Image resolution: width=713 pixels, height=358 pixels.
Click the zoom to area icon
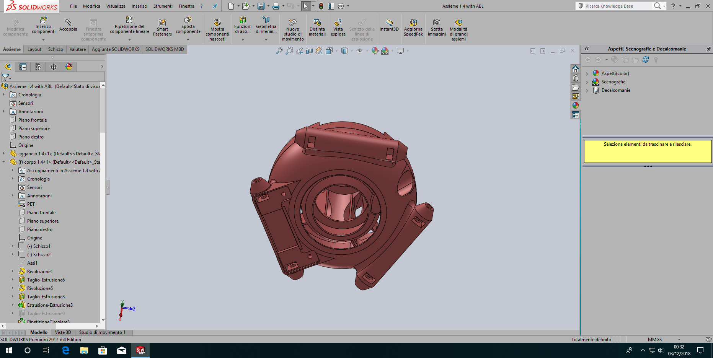[x=289, y=51]
